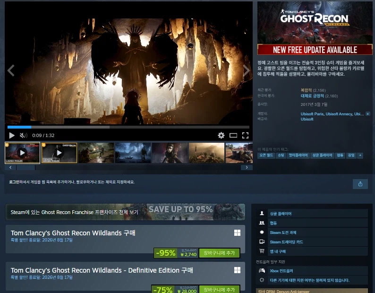
Task: Open the desert landscape screenshot thumbnail
Action: [x=207, y=153]
